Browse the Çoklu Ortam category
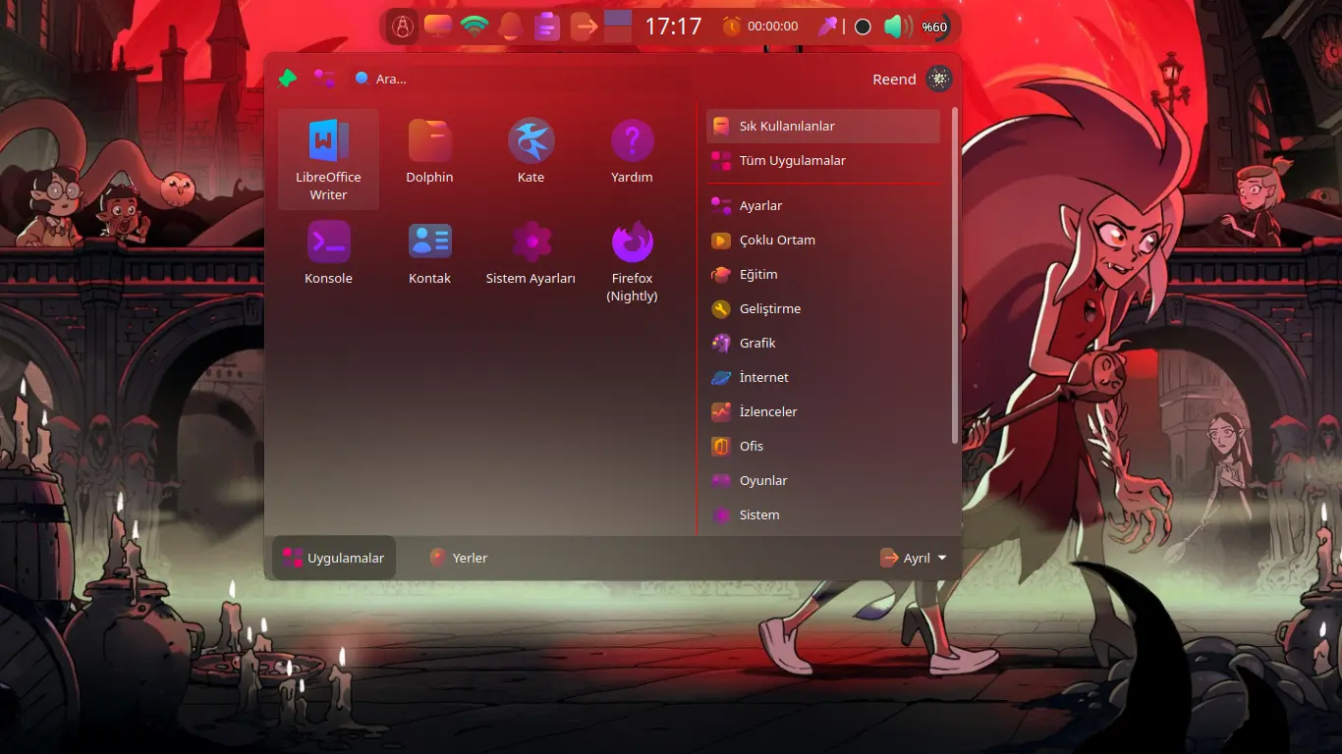This screenshot has height=754, width=1342. 823,240
